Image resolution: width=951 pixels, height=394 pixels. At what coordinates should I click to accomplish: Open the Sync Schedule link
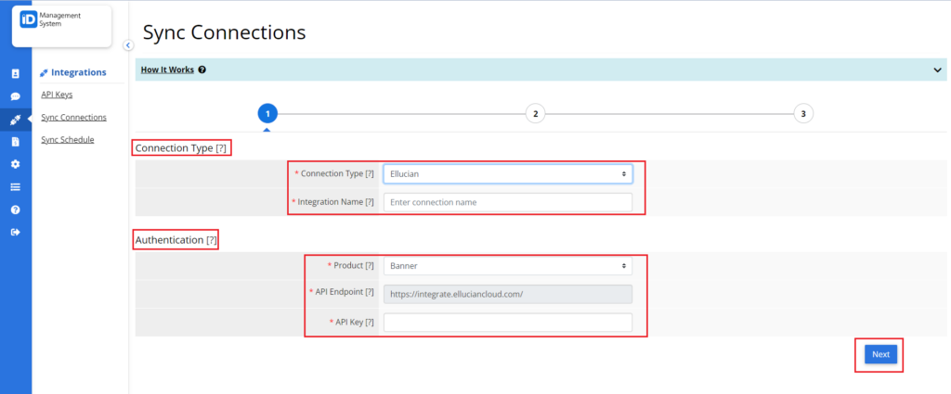pyautogui.click(x=67, y=140)
